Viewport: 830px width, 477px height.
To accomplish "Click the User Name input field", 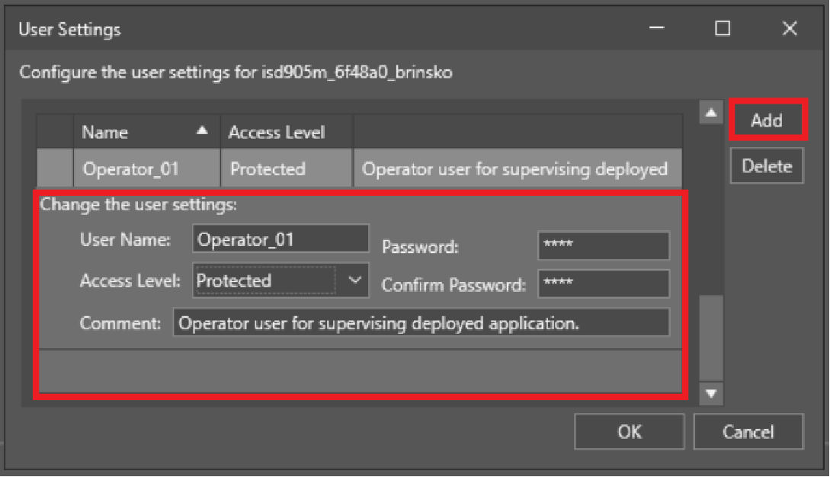I will point(280,240).
